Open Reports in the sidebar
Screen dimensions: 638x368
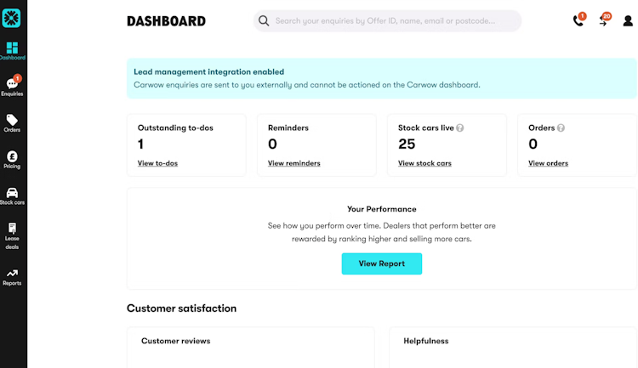(x=13, y=277)
